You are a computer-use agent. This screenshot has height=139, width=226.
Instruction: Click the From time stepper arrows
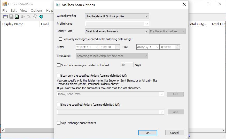[x=117, y=47]
